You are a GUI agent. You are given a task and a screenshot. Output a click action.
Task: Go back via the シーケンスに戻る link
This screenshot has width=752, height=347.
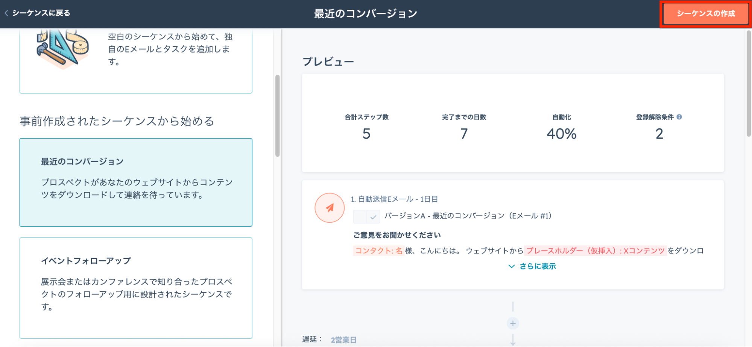(41, 13)
